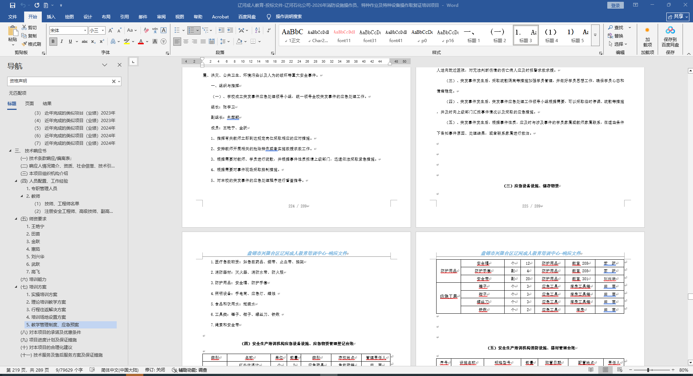Center-align the paragraph text

(x=186, y=42)
